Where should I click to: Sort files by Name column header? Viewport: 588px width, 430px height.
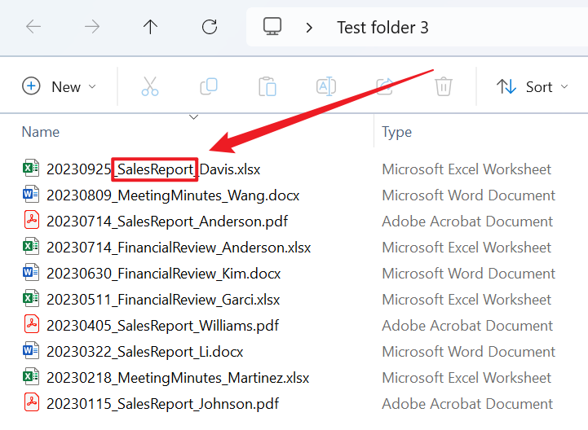[x=40, y=132]
